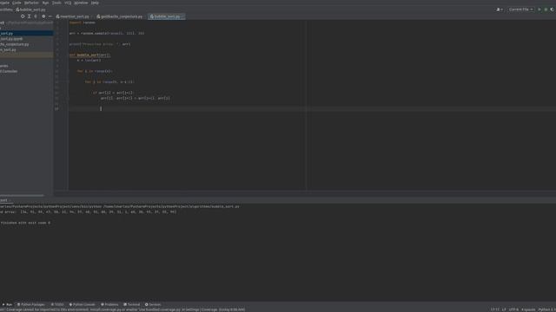556x312 pixels.
Task: Select highlighted sort.py file in project tree
Action: 26,33
